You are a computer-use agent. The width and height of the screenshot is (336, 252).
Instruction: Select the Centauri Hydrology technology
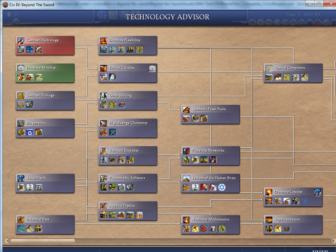45,45
